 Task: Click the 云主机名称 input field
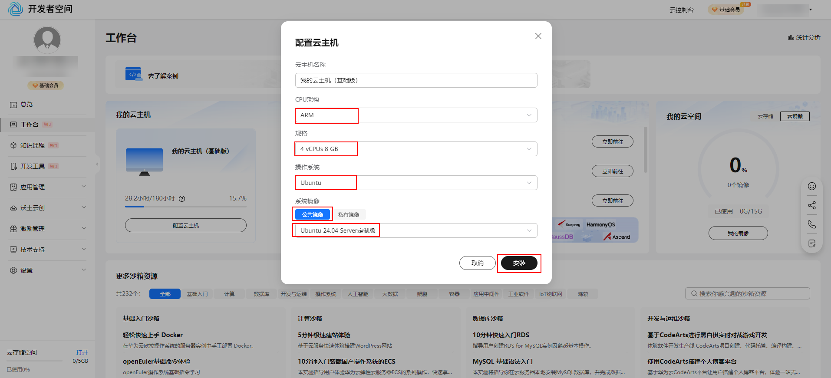point(416,80)
